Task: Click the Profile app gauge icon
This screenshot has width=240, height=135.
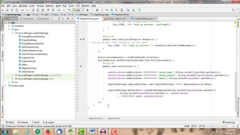Action: pos(106,10)
